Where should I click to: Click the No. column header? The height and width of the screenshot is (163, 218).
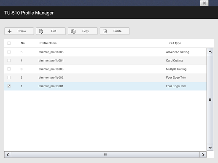tap(23, 43)
